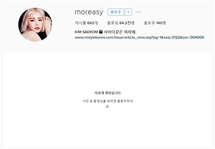
Task: Click the seq=2122 part of the URL
Action: point(171,37)
